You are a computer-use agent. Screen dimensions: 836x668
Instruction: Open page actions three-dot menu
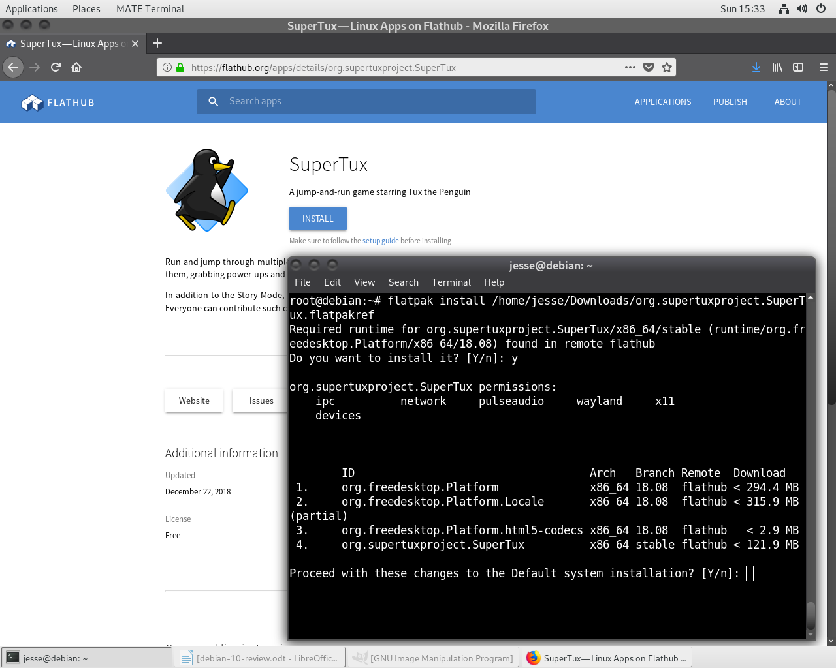[x=630, y=67]
